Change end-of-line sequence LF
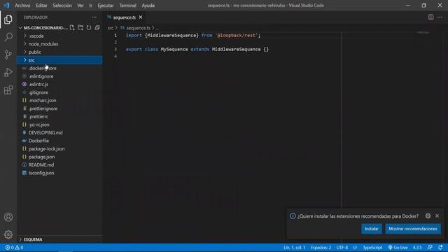The width and height of the screenshot is (448, 252). point(355,248)
